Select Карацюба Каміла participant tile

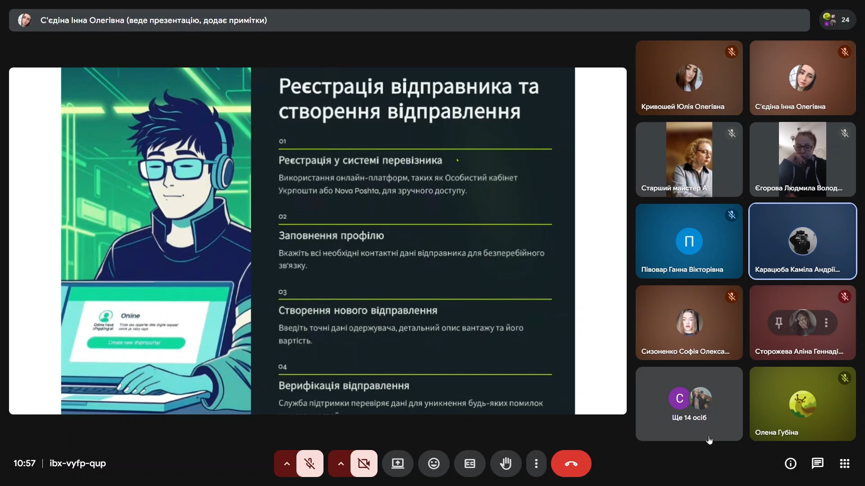(x=802, y=241)
